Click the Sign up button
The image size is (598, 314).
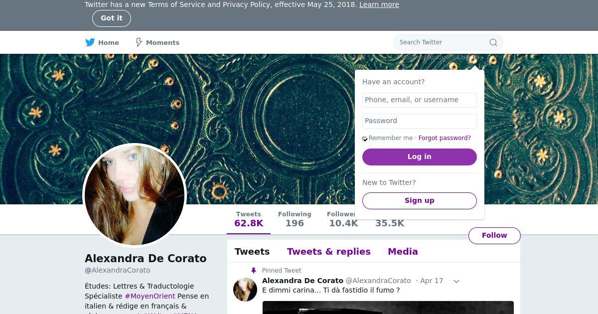pos(420,200)
